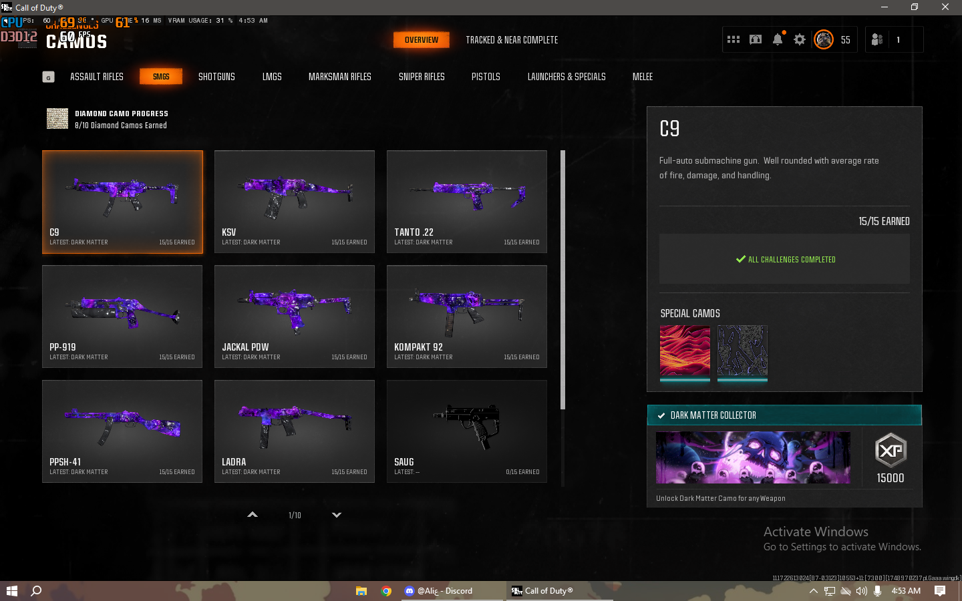The height and width of the screenshot is (601, 962).
Task: Open taskbar search magnifier
Action: click(x=37, y=591)
